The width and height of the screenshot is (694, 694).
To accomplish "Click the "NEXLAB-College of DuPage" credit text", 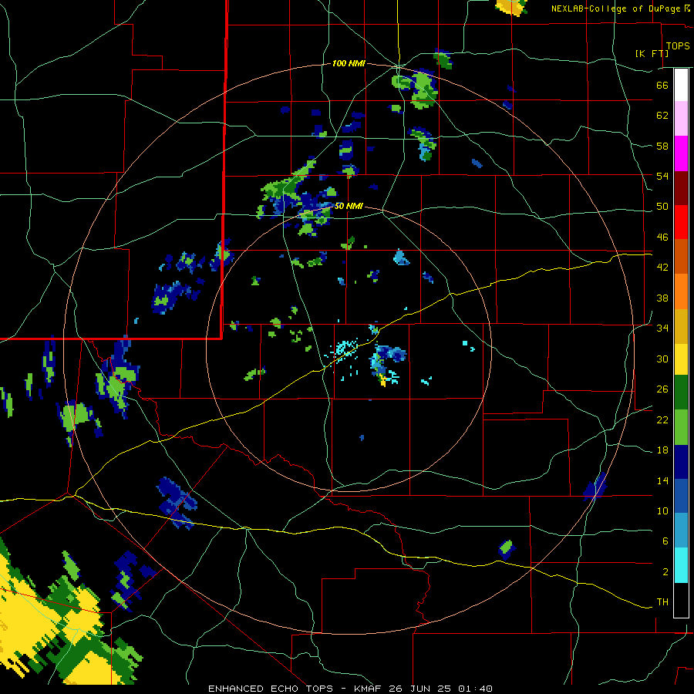I will click(615, 8).
